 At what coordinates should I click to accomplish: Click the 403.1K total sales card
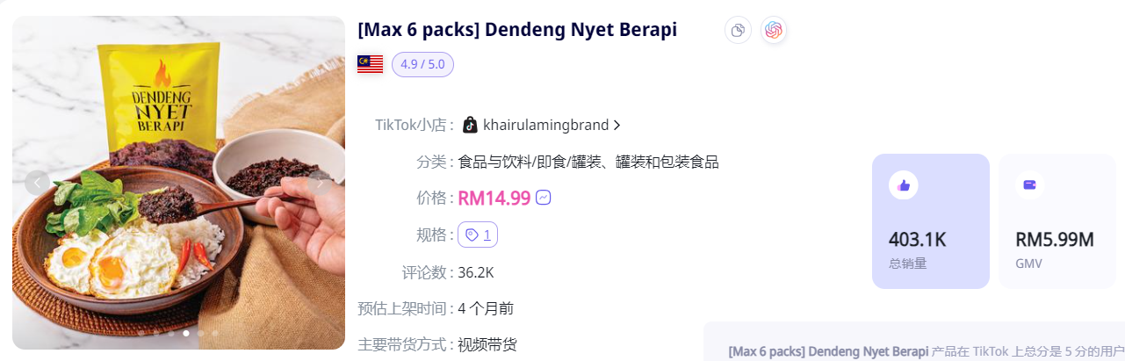point(931,221)
